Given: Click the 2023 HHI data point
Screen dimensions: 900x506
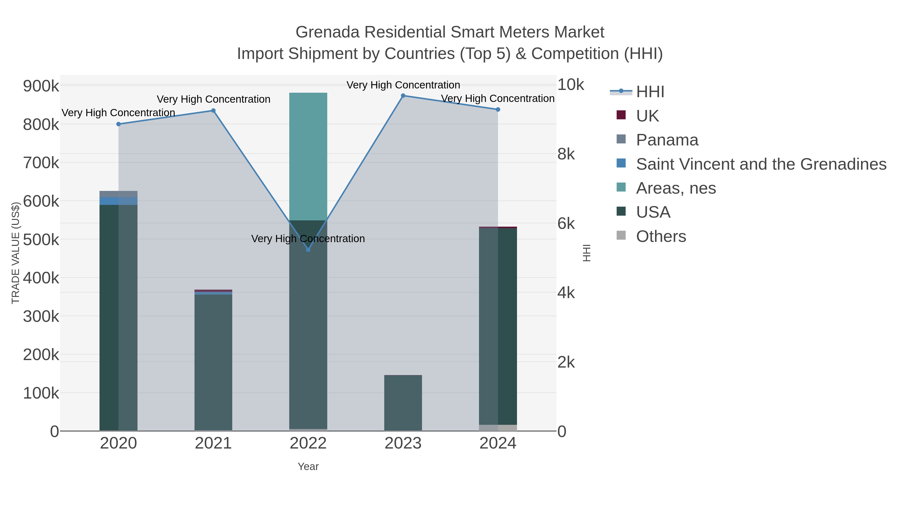Looking at the screenshot, I should 403,96.
